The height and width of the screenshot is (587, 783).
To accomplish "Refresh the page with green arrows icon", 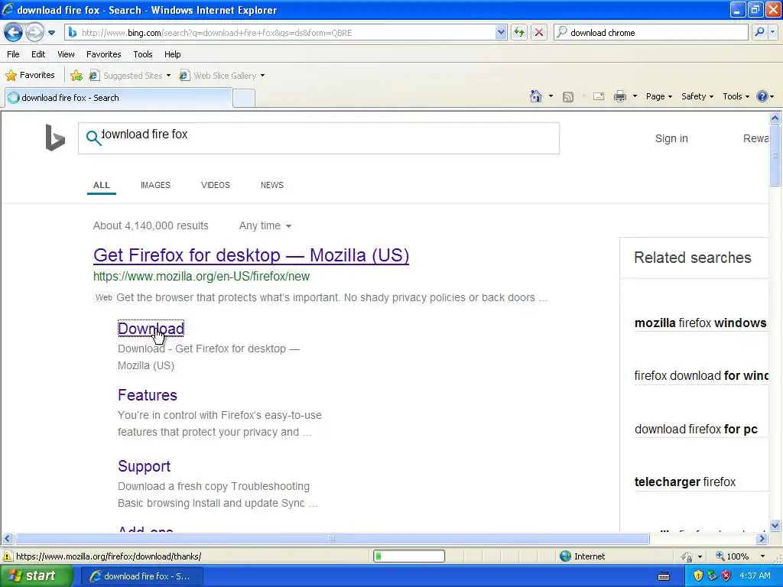I will click(x=519, y=32).
